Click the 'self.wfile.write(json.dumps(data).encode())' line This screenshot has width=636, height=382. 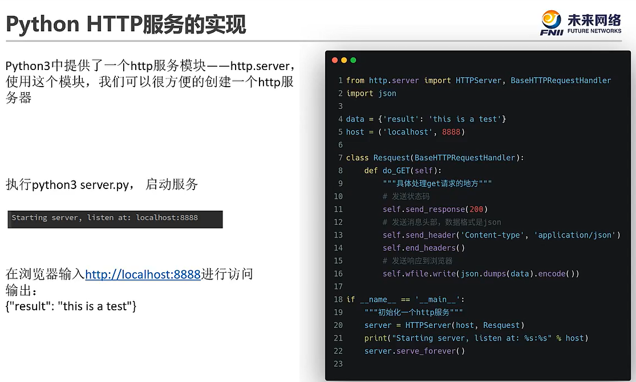(481, 274)
